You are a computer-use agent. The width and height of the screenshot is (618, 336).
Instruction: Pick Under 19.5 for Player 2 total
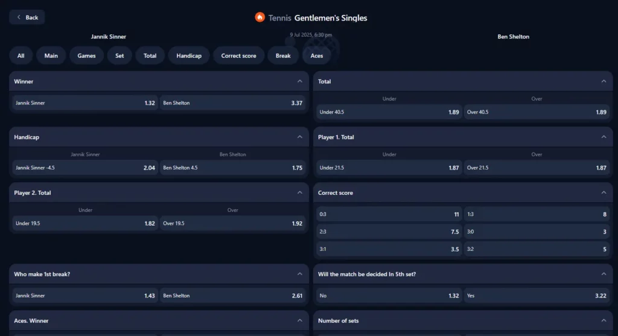(84, 224)
